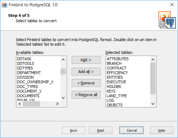Click the Add > button

pyautogui.click(x=86, y=60)
